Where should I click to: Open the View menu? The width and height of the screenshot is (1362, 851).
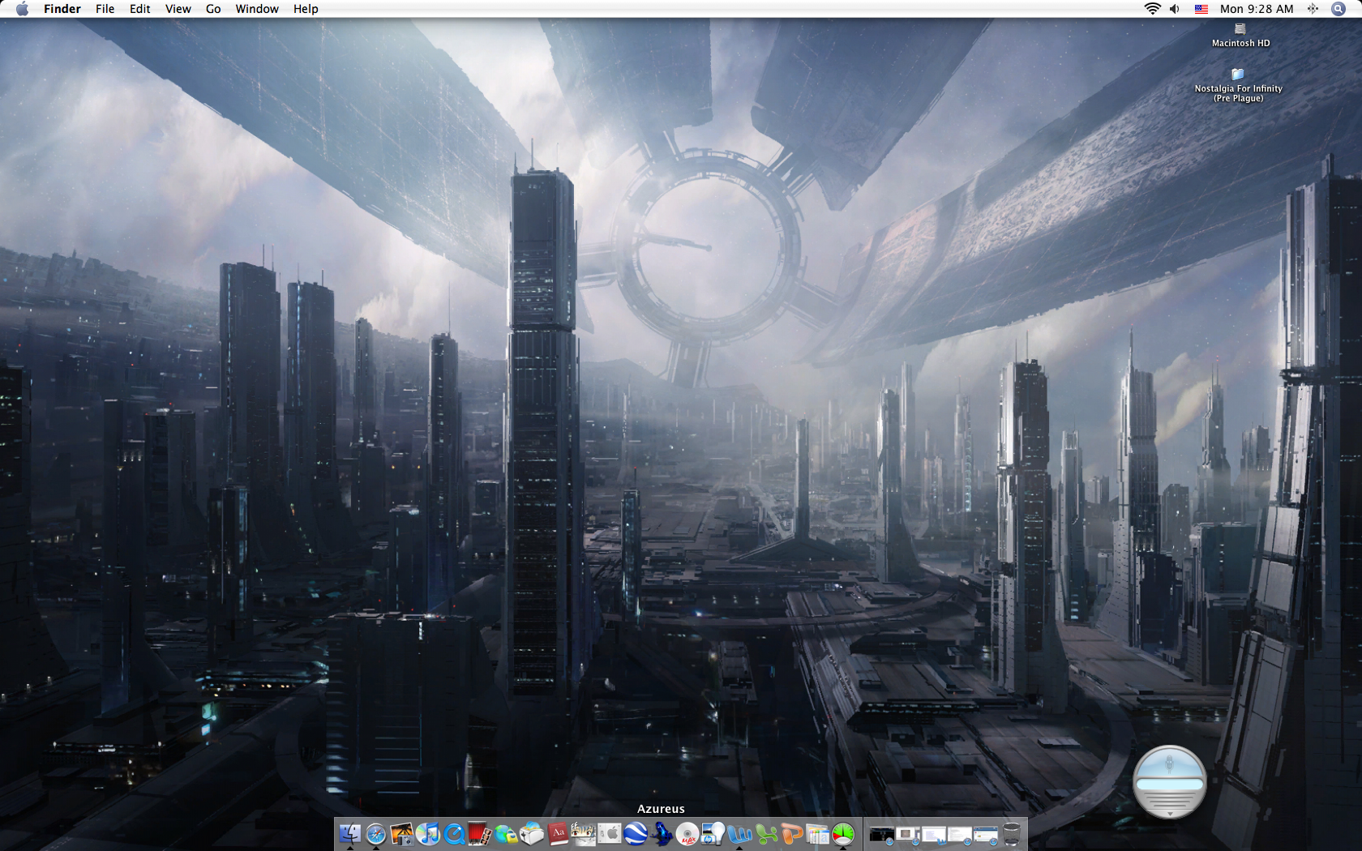pos(178,9)
